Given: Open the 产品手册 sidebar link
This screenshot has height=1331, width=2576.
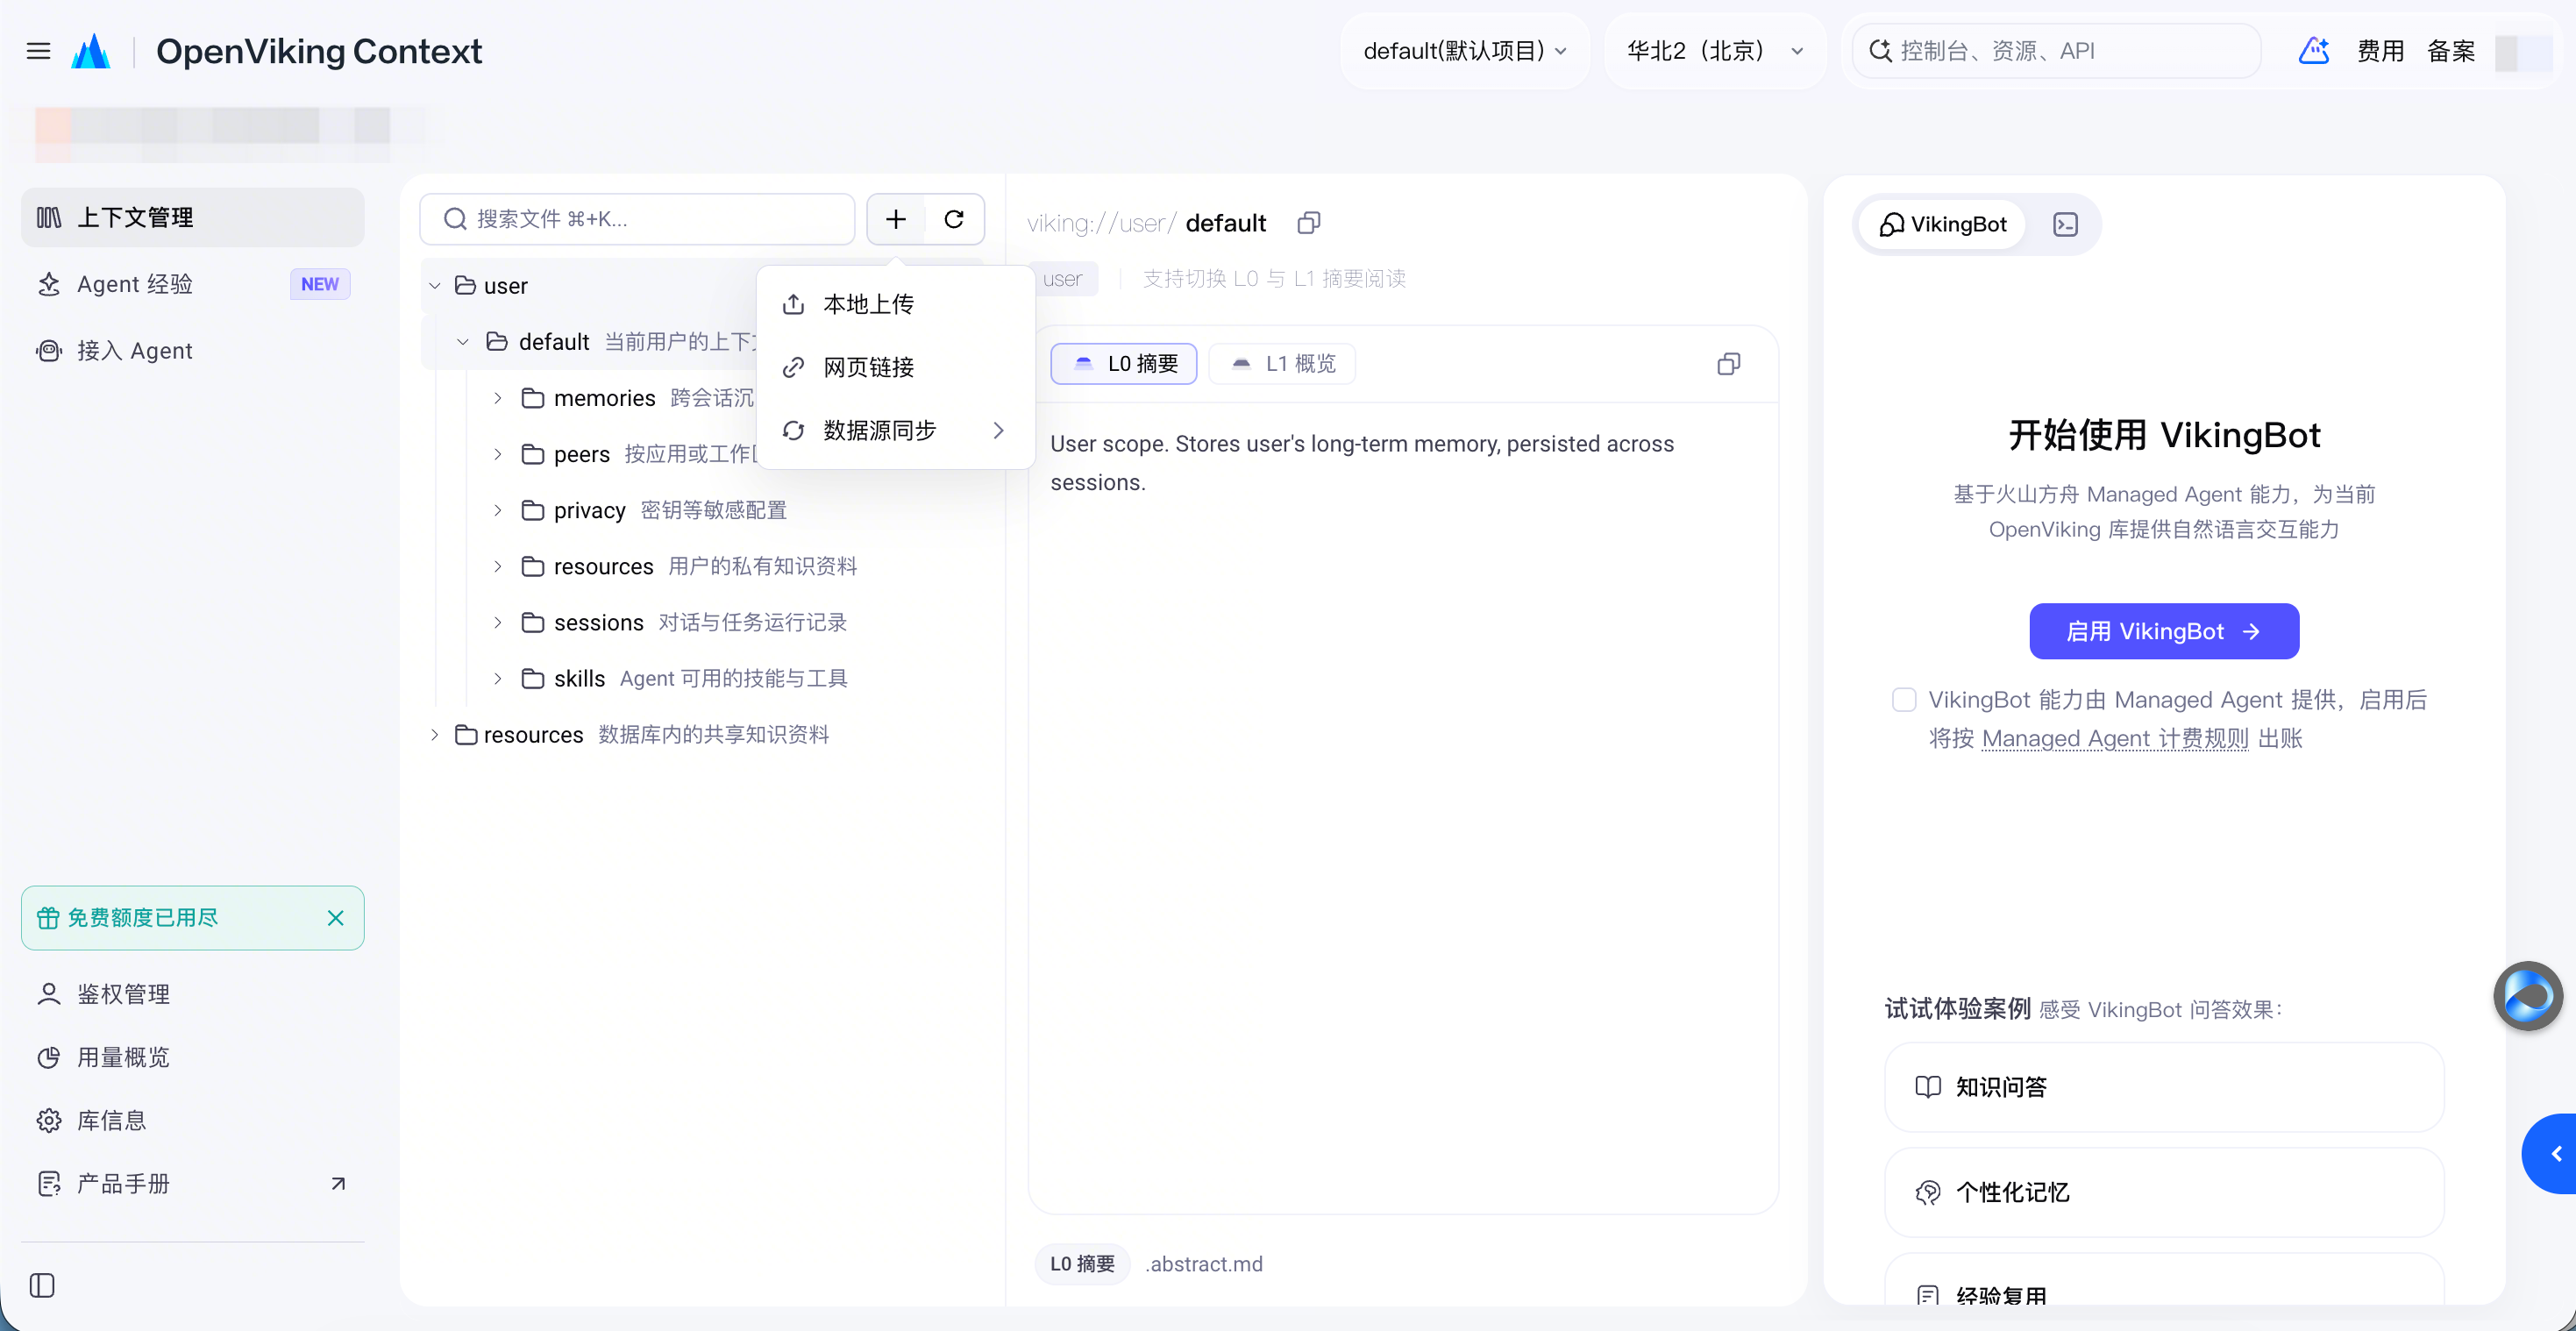Looking at the screenshot, I should click(193, 1184).
